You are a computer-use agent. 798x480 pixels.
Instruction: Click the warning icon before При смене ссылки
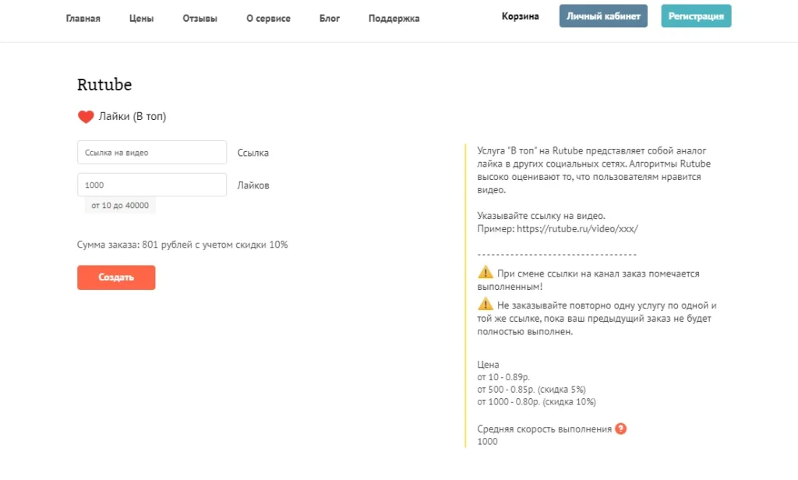pos(485,272)
